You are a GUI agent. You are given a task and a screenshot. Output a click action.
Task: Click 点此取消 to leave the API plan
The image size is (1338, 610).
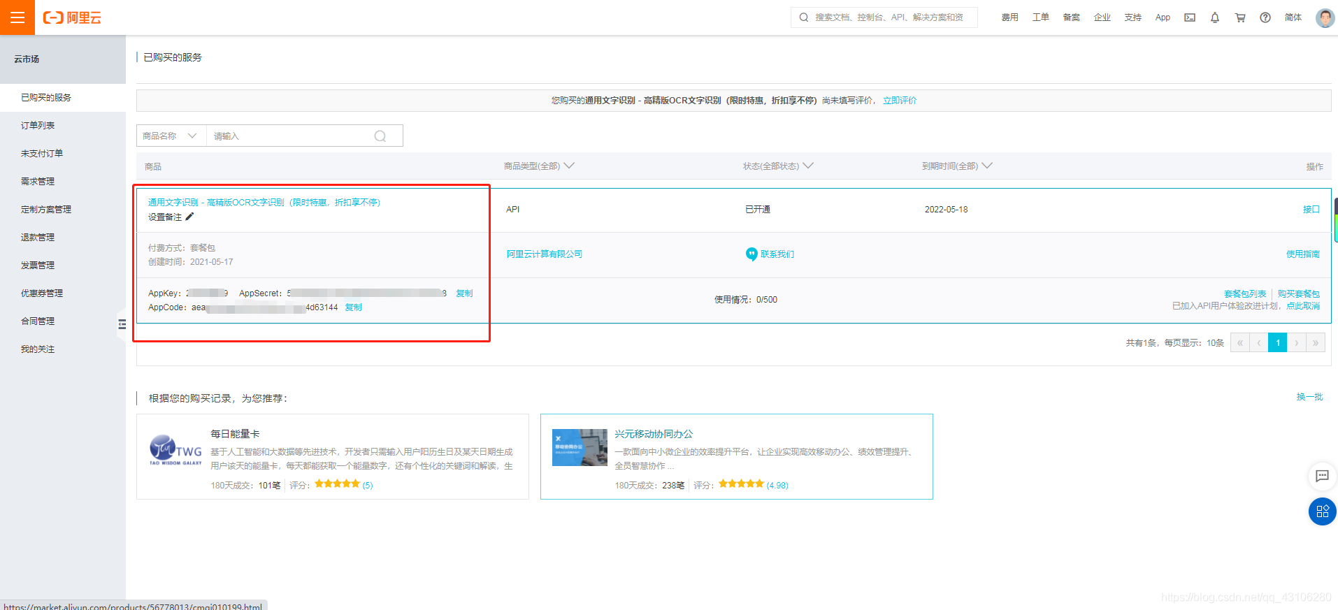pyautogui.click(x=1303, y=306)
